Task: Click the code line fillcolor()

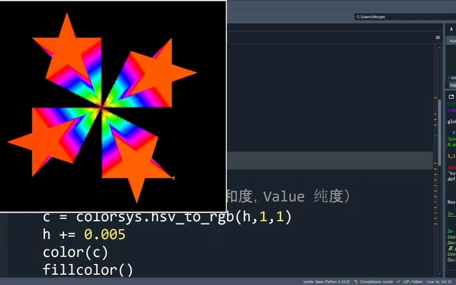Action: click(88, 270)
